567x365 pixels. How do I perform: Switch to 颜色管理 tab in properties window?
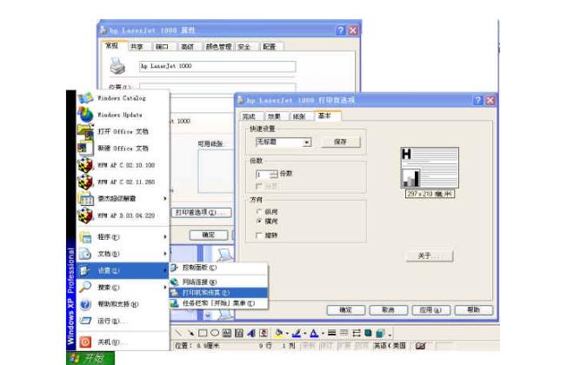[219, 47]
